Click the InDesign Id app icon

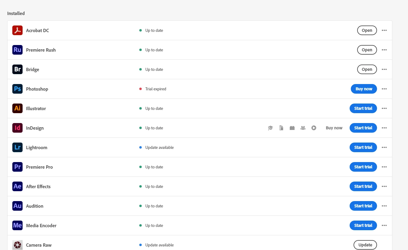tap(17, 128)
